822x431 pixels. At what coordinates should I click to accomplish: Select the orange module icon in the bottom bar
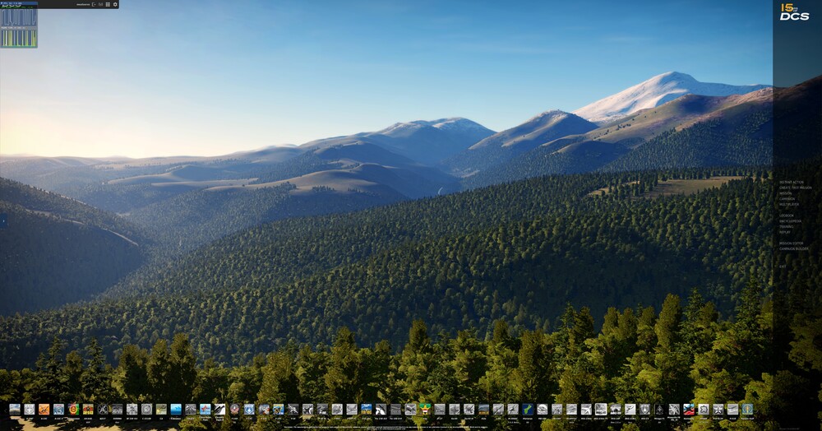(x=44, y=409)
